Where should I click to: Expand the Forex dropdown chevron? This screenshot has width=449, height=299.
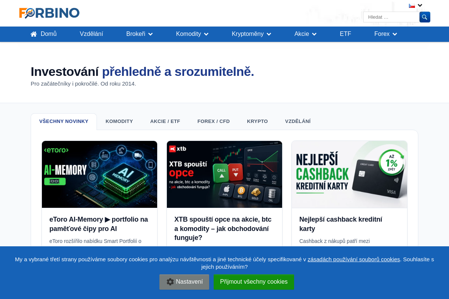[x=395, y=34]
